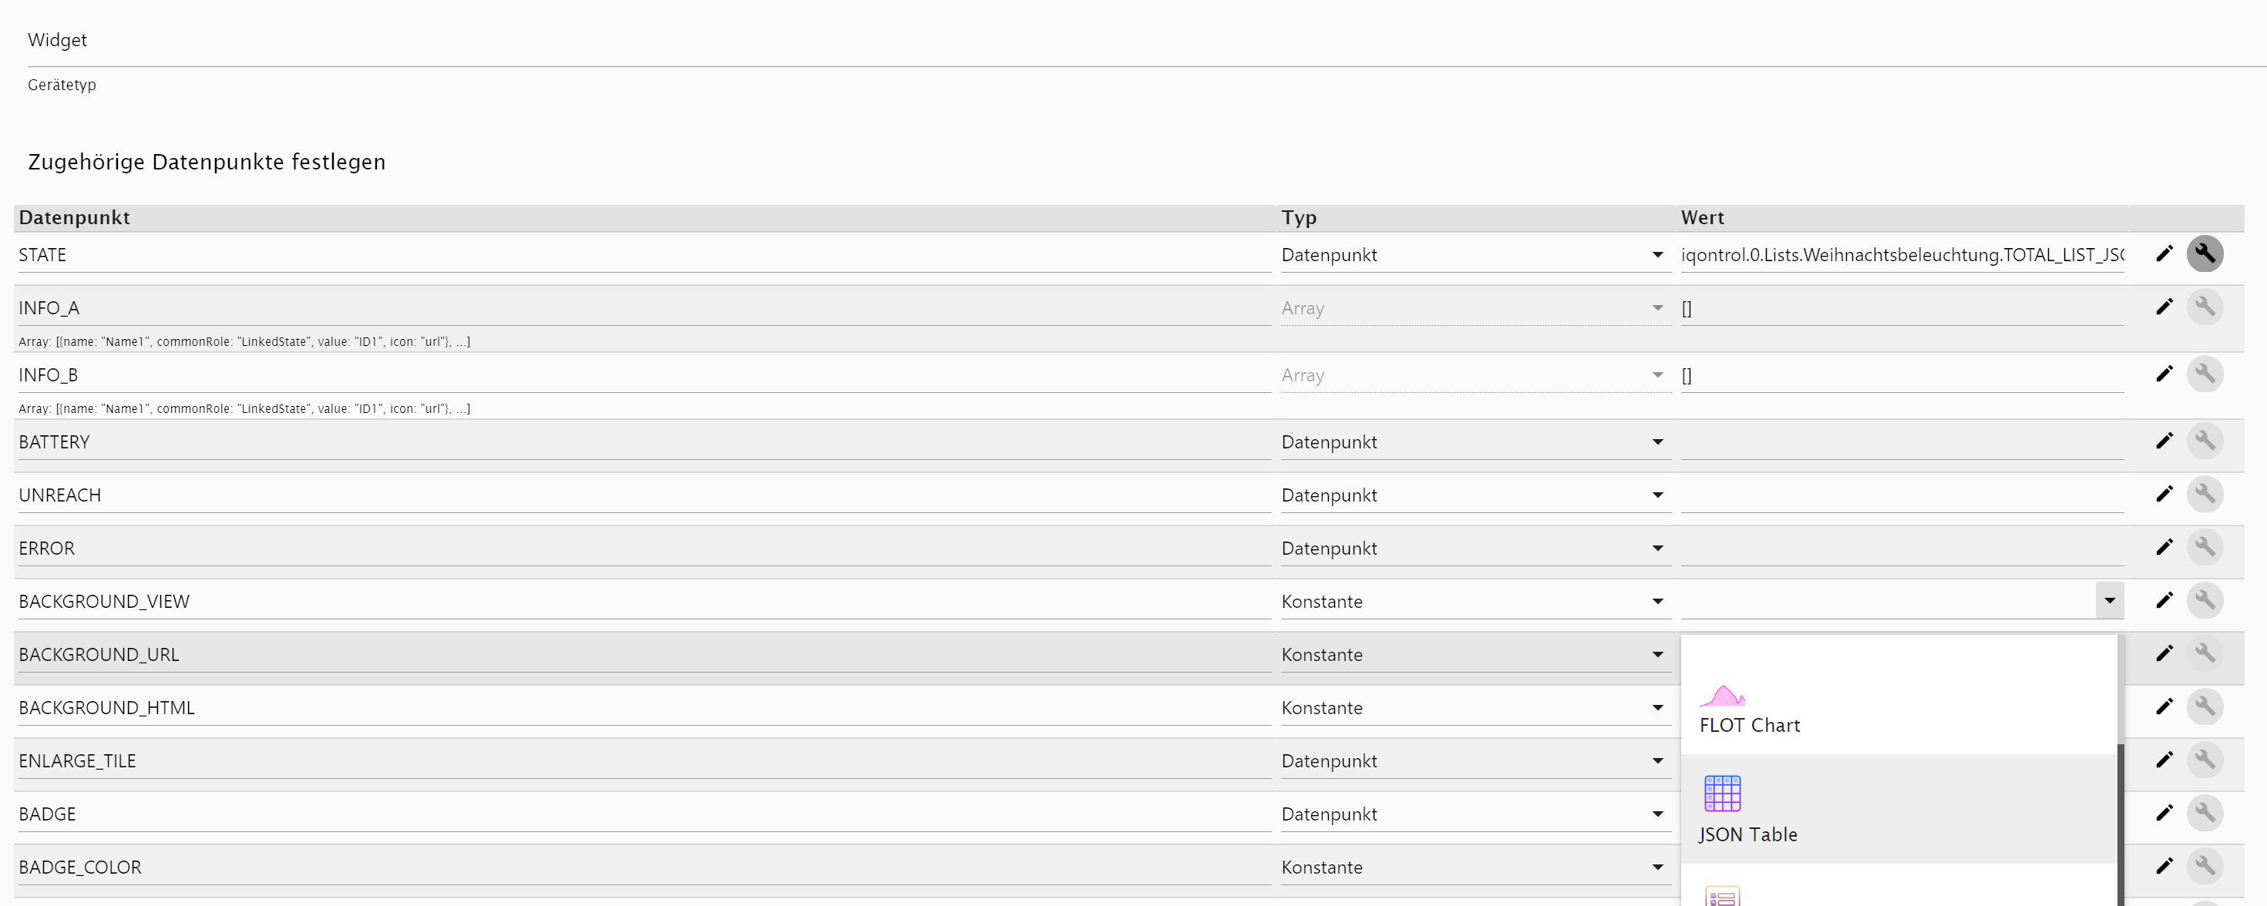Expand the Typ dropdown for BATTERY
The height and width of the screenshot is (906, 2267).
click(1475, 442)
